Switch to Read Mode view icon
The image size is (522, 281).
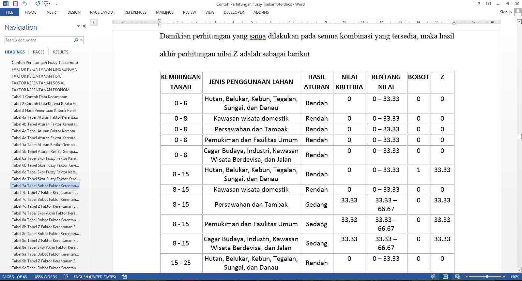(x=433, y=277)
